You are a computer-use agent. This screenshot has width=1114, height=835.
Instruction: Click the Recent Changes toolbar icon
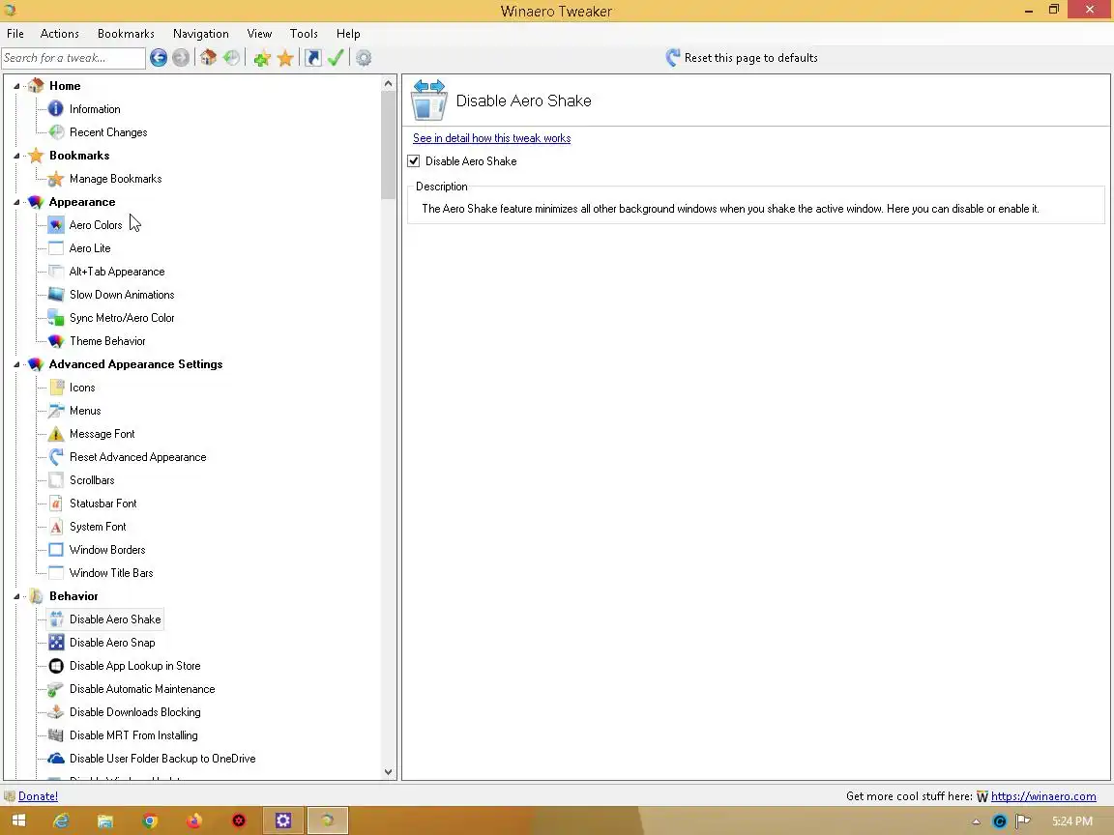[232, 58]
